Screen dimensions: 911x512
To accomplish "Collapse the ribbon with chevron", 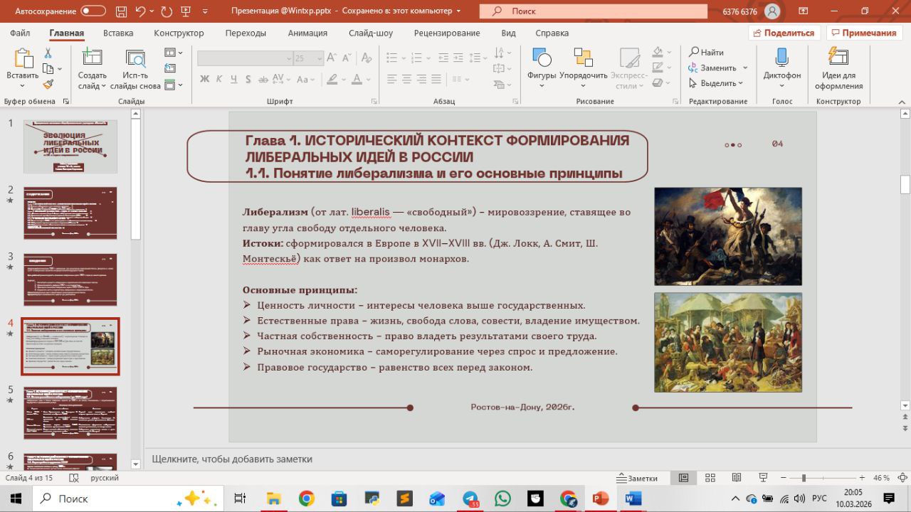I will click(x=900, y=102).
